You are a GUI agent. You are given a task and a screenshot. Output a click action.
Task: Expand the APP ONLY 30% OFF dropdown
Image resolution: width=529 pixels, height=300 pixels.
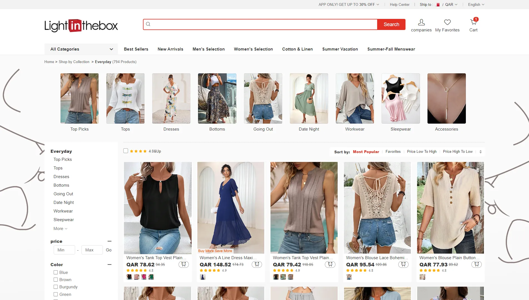(349, 5)
